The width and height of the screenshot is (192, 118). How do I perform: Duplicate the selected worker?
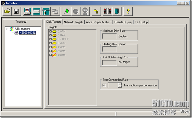[x=55, y=11]
